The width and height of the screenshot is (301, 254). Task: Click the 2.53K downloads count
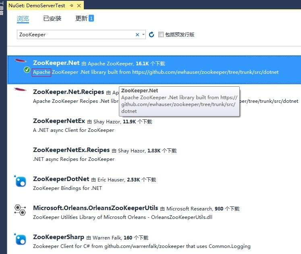133,180
